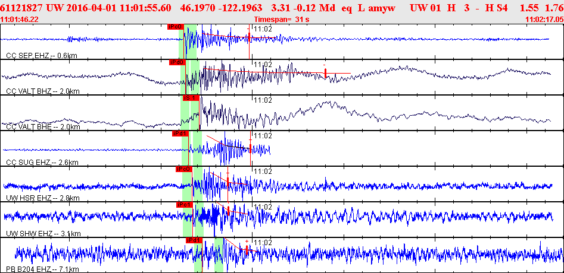This screenshot has width=564, height=273.
Task: Click the coda end marker on B204 trace
Action: [x=247, y=249]
